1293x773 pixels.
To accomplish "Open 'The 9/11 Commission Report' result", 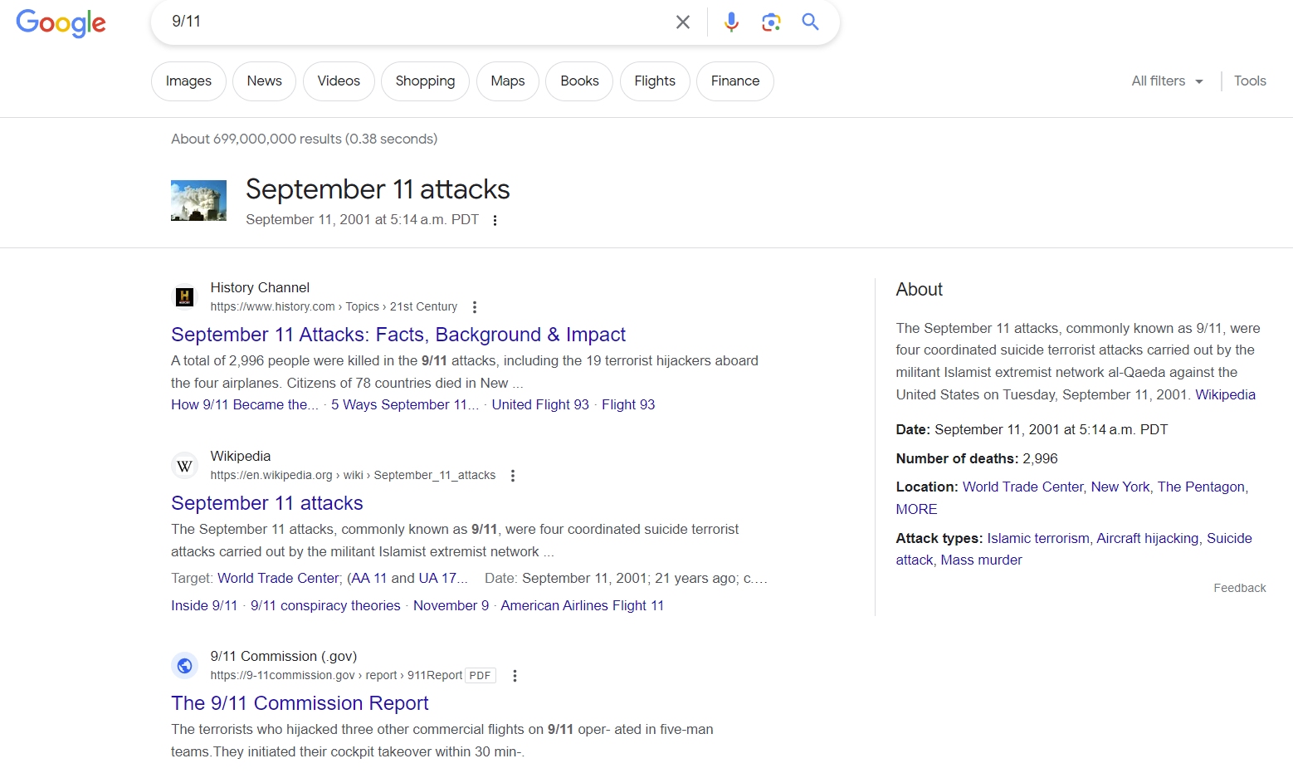I will pos(300,703).
